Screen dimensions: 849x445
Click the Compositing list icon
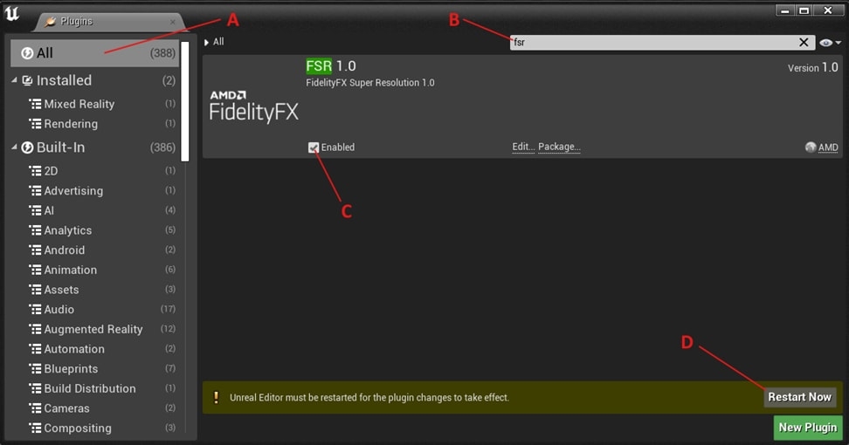35,428
